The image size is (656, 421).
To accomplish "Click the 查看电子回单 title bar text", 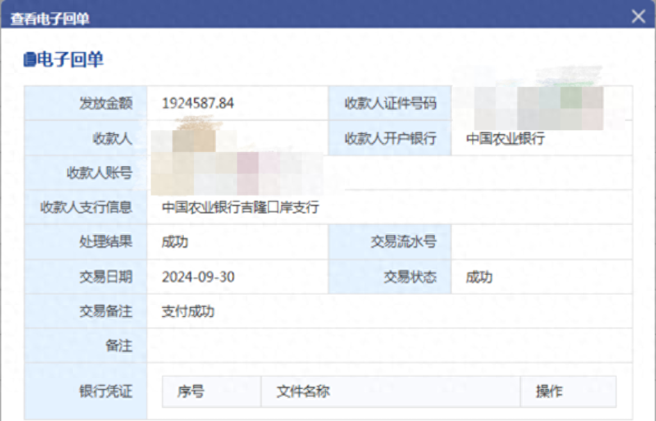I will (x=50, y=19).
